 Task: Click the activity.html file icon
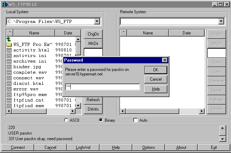[9, 50]
